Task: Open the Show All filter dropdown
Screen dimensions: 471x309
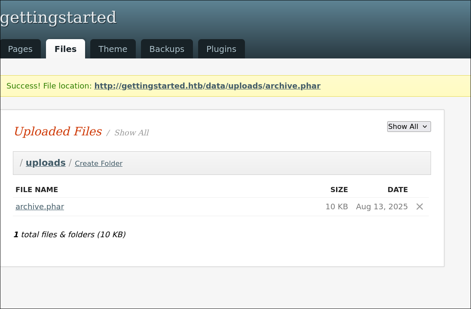Action: point(409,126)
